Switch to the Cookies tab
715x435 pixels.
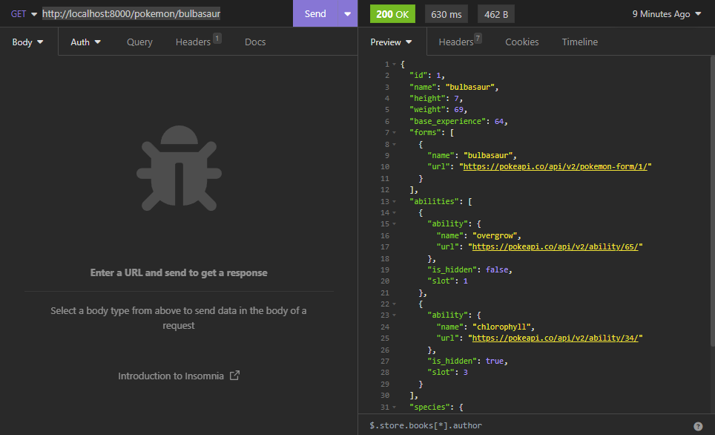[521, 42]
